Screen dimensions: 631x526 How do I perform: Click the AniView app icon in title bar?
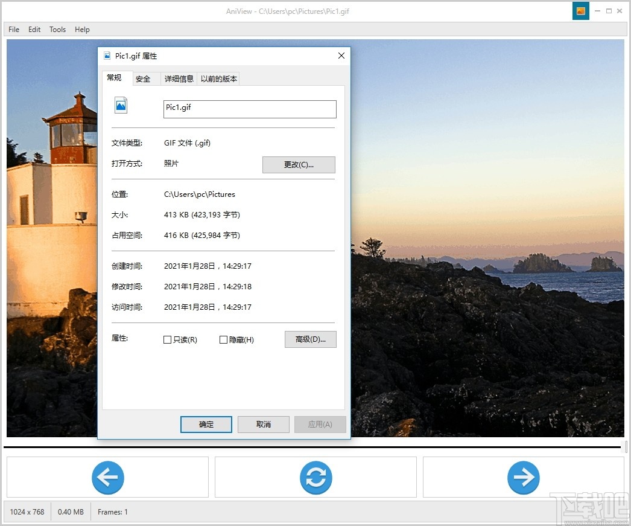point(581,11)
